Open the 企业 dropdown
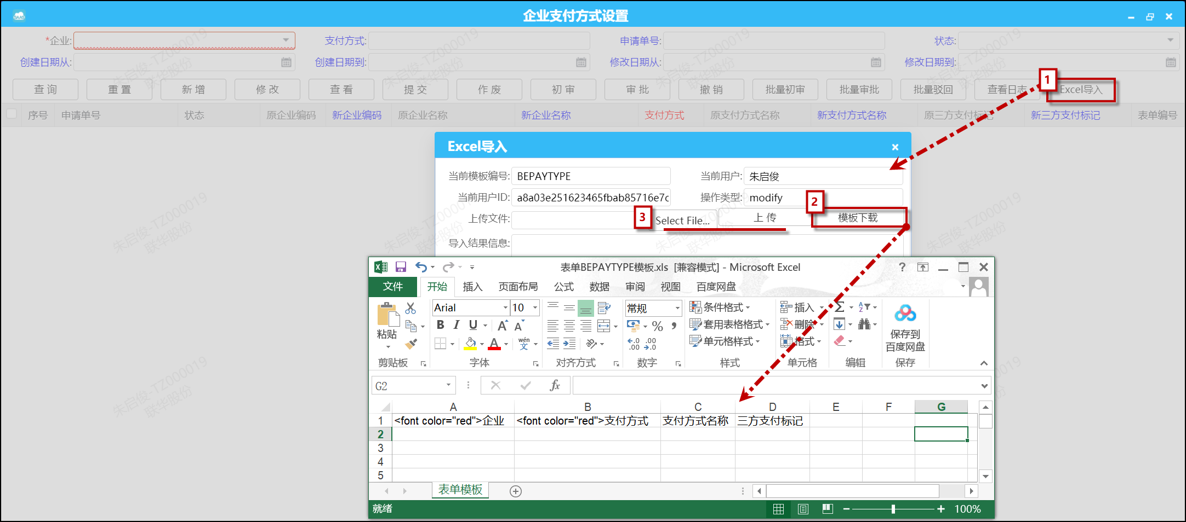 pyautogui.click(x=286, y=40)
